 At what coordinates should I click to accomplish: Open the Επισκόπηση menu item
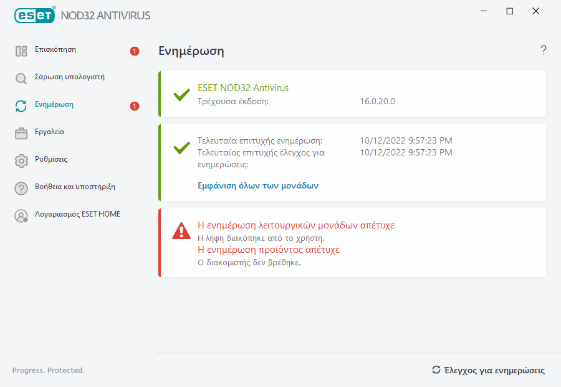tap(55, 49)
